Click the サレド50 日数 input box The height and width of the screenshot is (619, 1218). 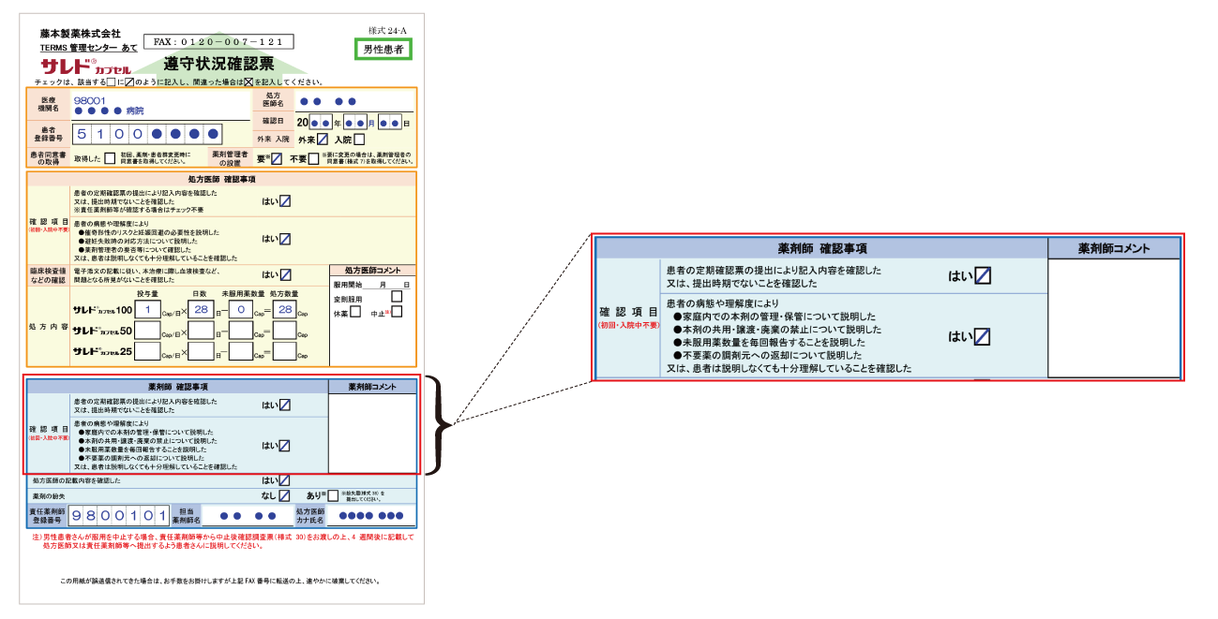point(201,331)
